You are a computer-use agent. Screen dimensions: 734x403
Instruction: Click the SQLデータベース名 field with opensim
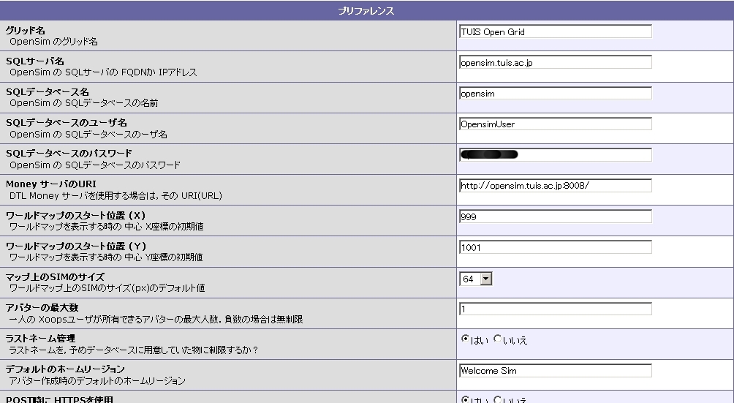click(555, 93)
